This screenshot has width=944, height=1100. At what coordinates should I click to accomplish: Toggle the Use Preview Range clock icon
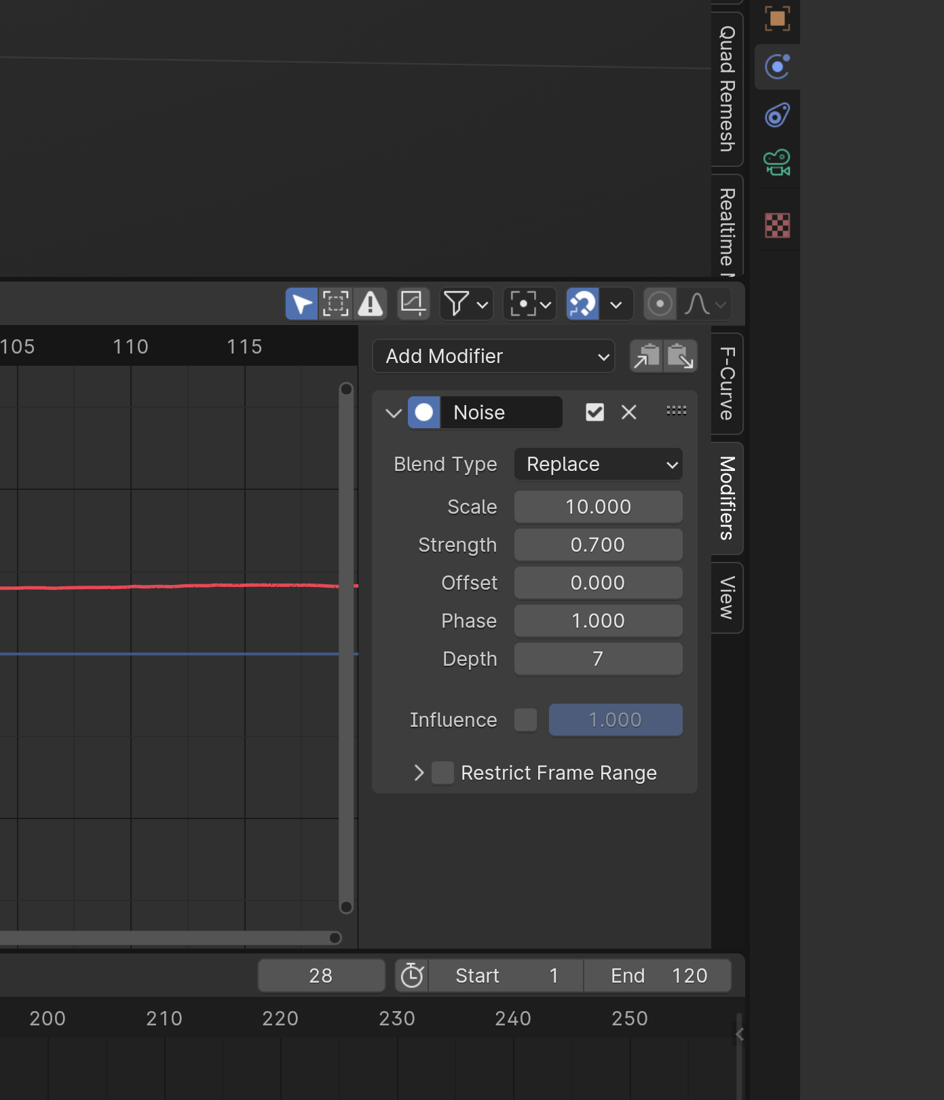[412, 976]
